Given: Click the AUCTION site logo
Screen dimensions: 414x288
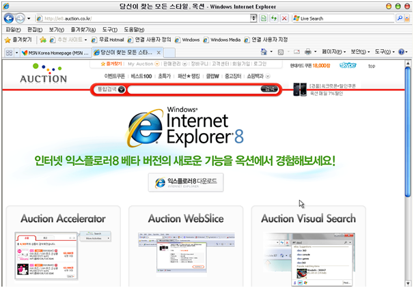Looking at the screenshot, I should pos(44,74).
